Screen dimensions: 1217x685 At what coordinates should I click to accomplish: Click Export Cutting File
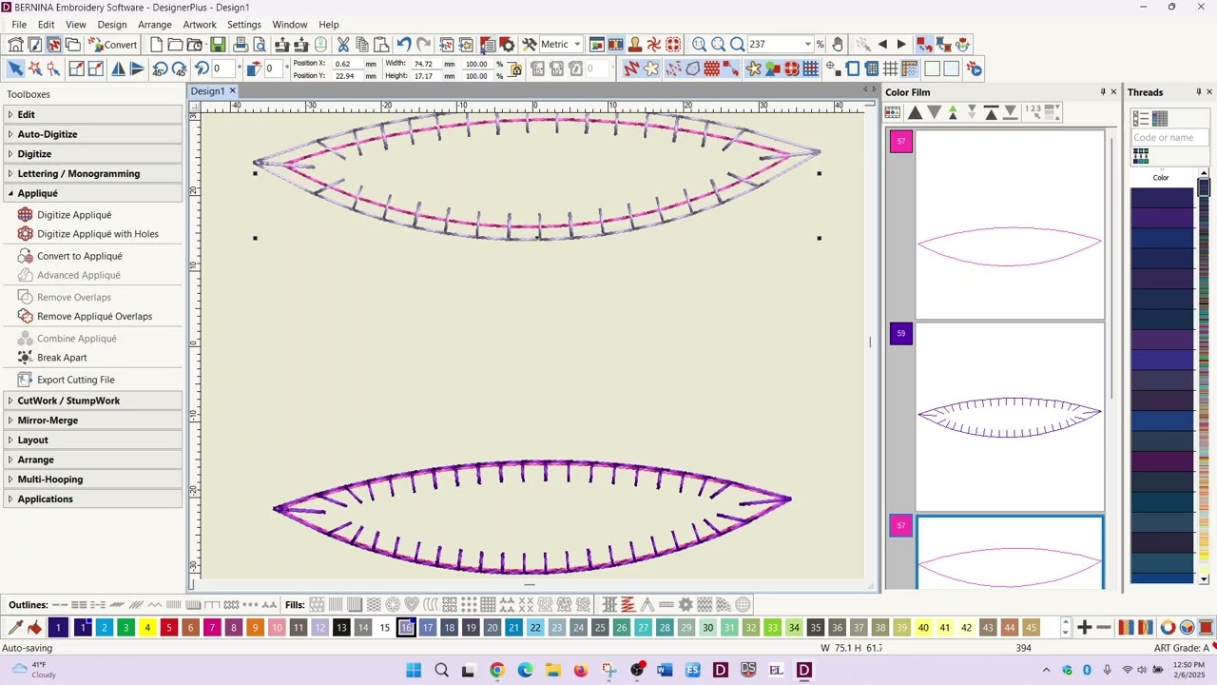(x=75, y=380)
